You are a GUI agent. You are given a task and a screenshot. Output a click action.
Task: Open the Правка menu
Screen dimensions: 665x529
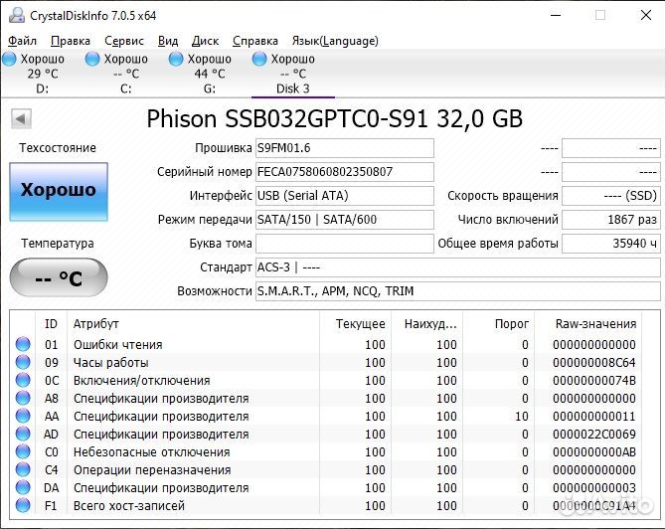tap(71, 41)
